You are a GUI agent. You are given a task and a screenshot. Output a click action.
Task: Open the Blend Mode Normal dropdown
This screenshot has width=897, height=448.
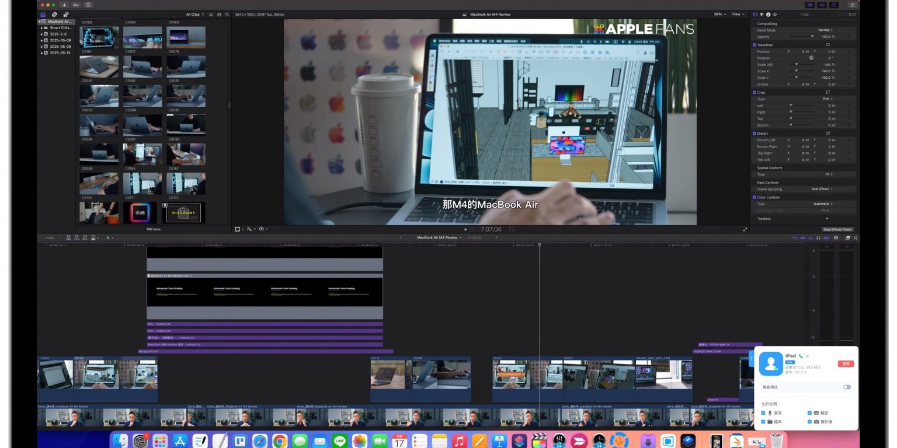point(825,30)
